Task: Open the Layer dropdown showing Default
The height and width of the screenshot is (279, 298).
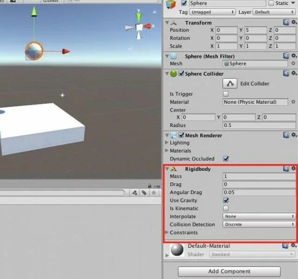Action: point(274,12)
